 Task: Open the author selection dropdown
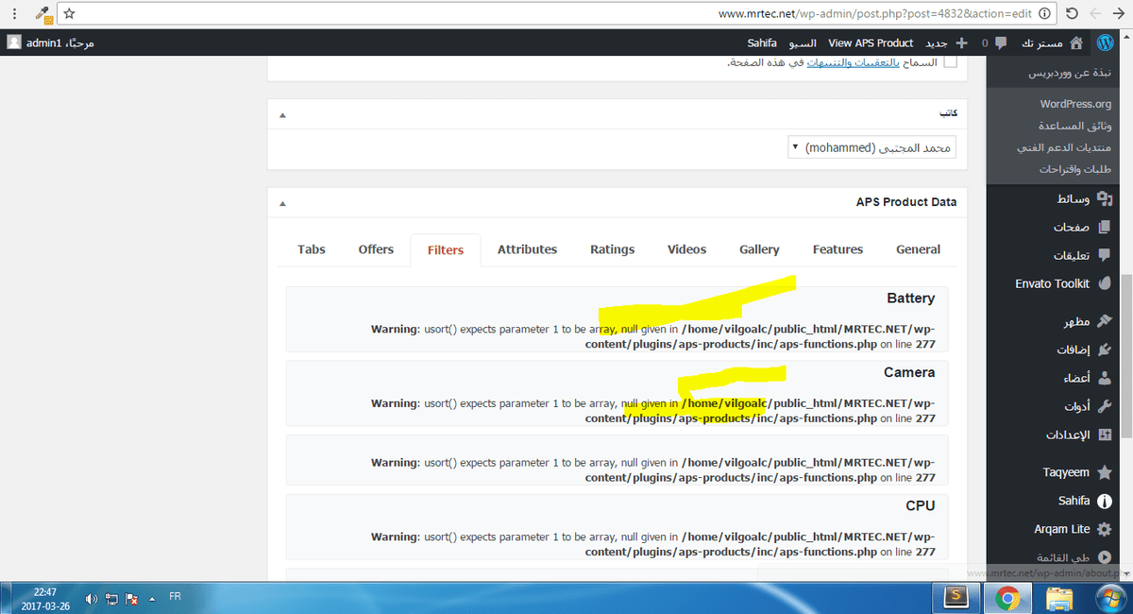click(871, 148)
